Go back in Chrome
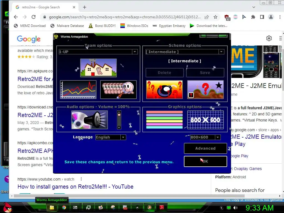The image size is (284, 213). [x=16, y=17]
